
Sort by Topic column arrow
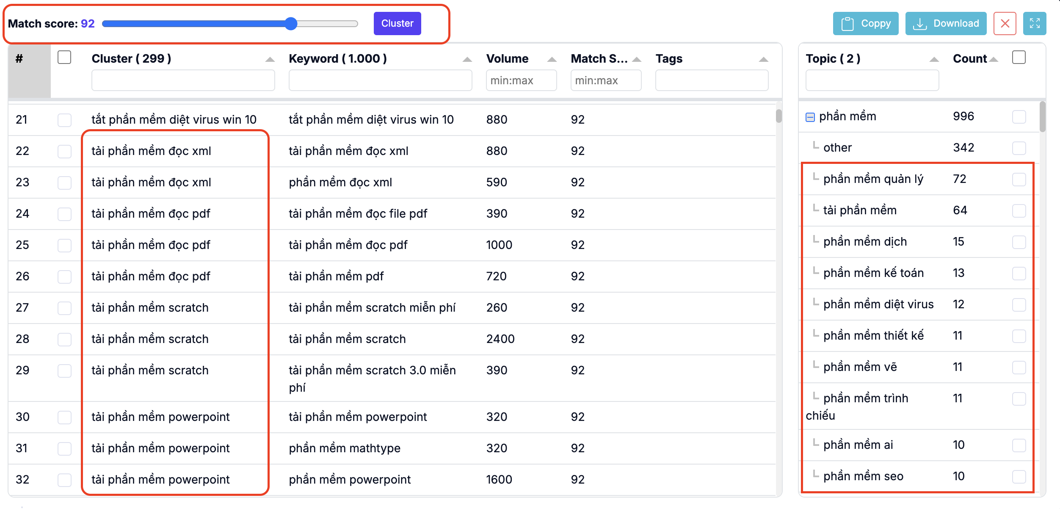[x=934, y=59]
